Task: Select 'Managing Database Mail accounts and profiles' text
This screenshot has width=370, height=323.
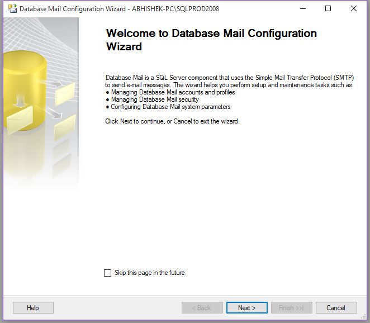Action: (173, 92)
